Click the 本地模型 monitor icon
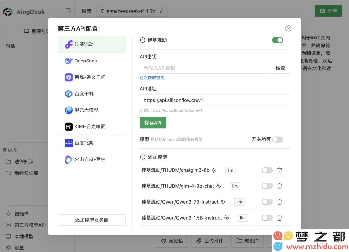 tap(8, 236)
